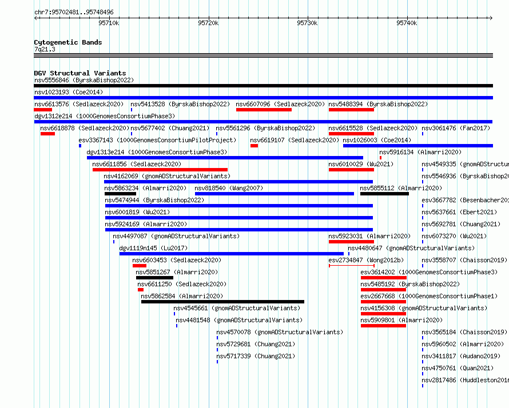Click the nsv6001819 (Wu2021) label

(137, 212)
